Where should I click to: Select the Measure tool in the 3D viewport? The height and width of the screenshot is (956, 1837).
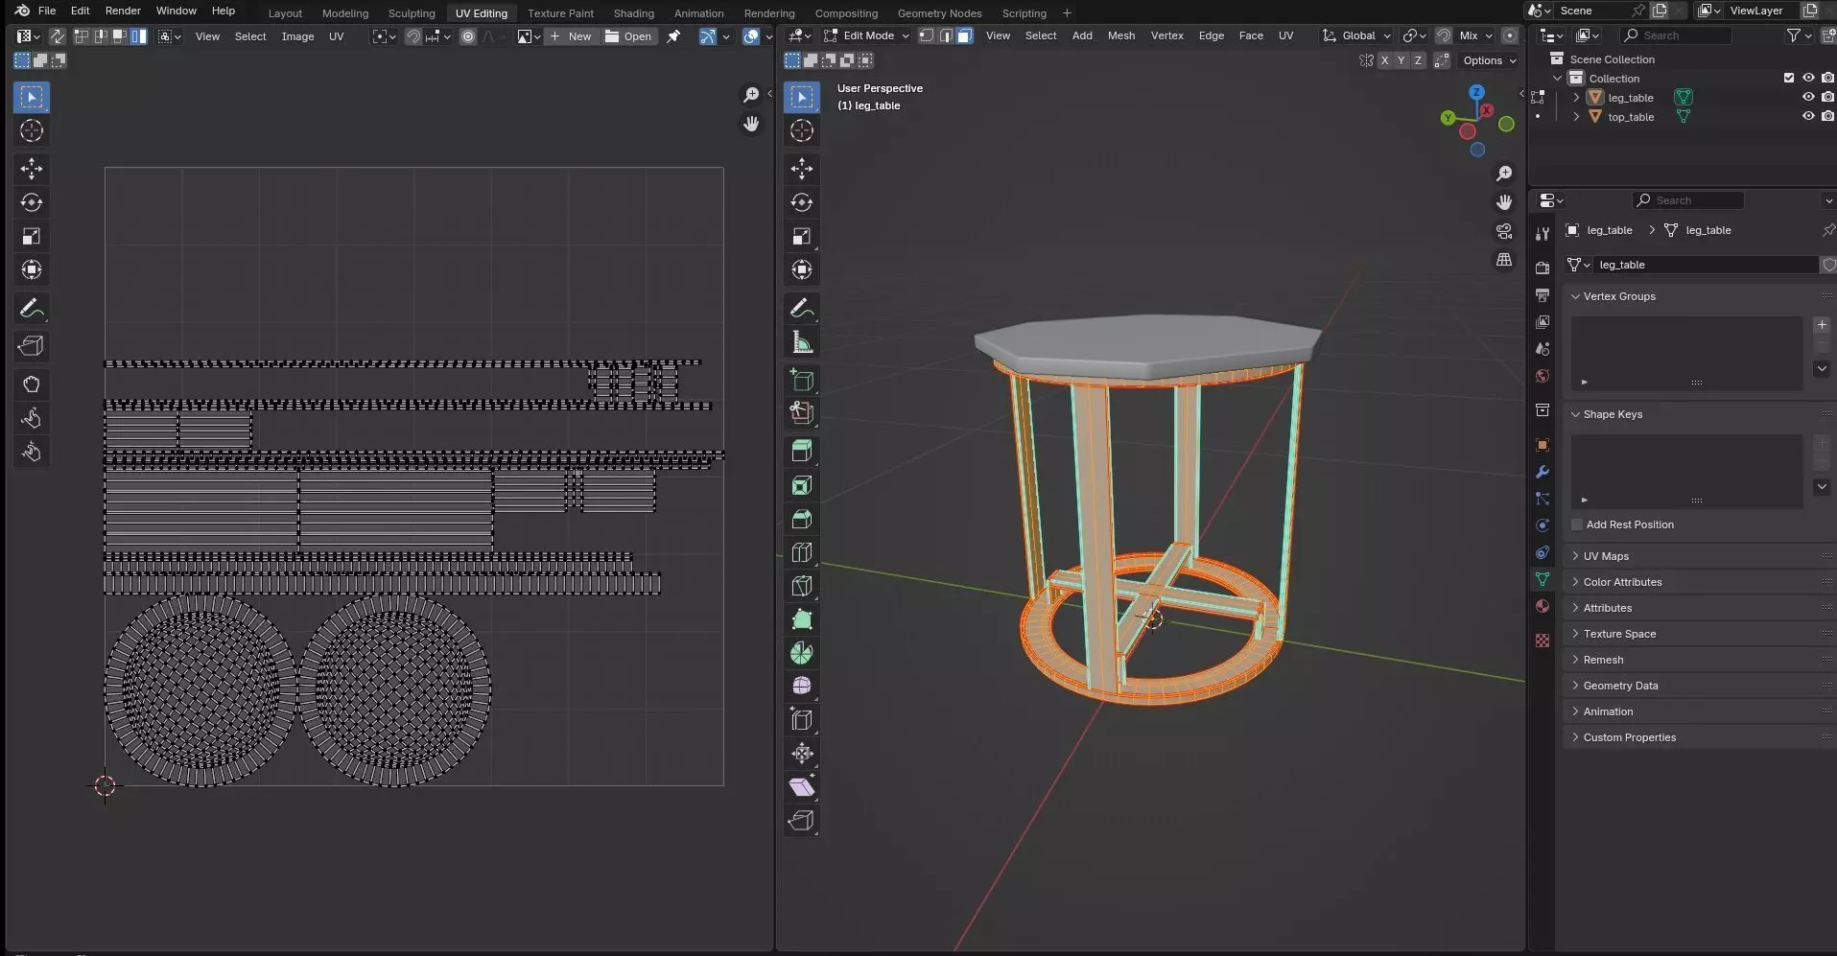802,342
